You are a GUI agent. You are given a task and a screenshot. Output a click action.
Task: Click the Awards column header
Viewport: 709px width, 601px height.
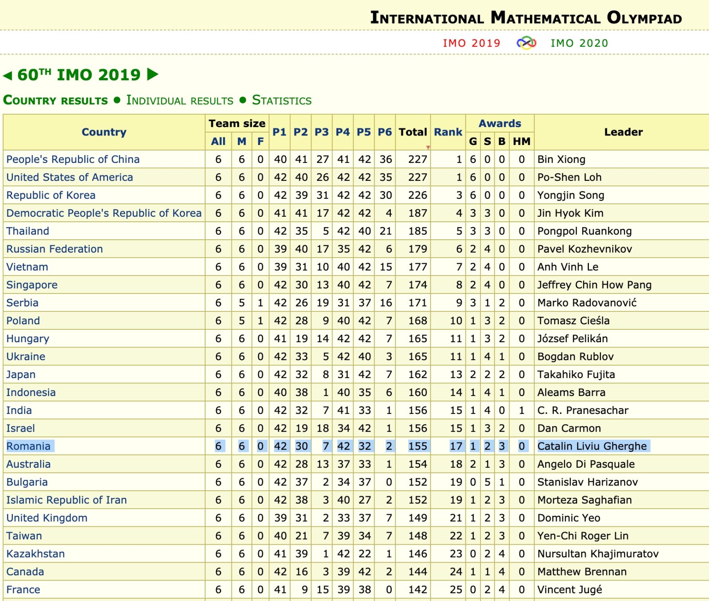500,123
